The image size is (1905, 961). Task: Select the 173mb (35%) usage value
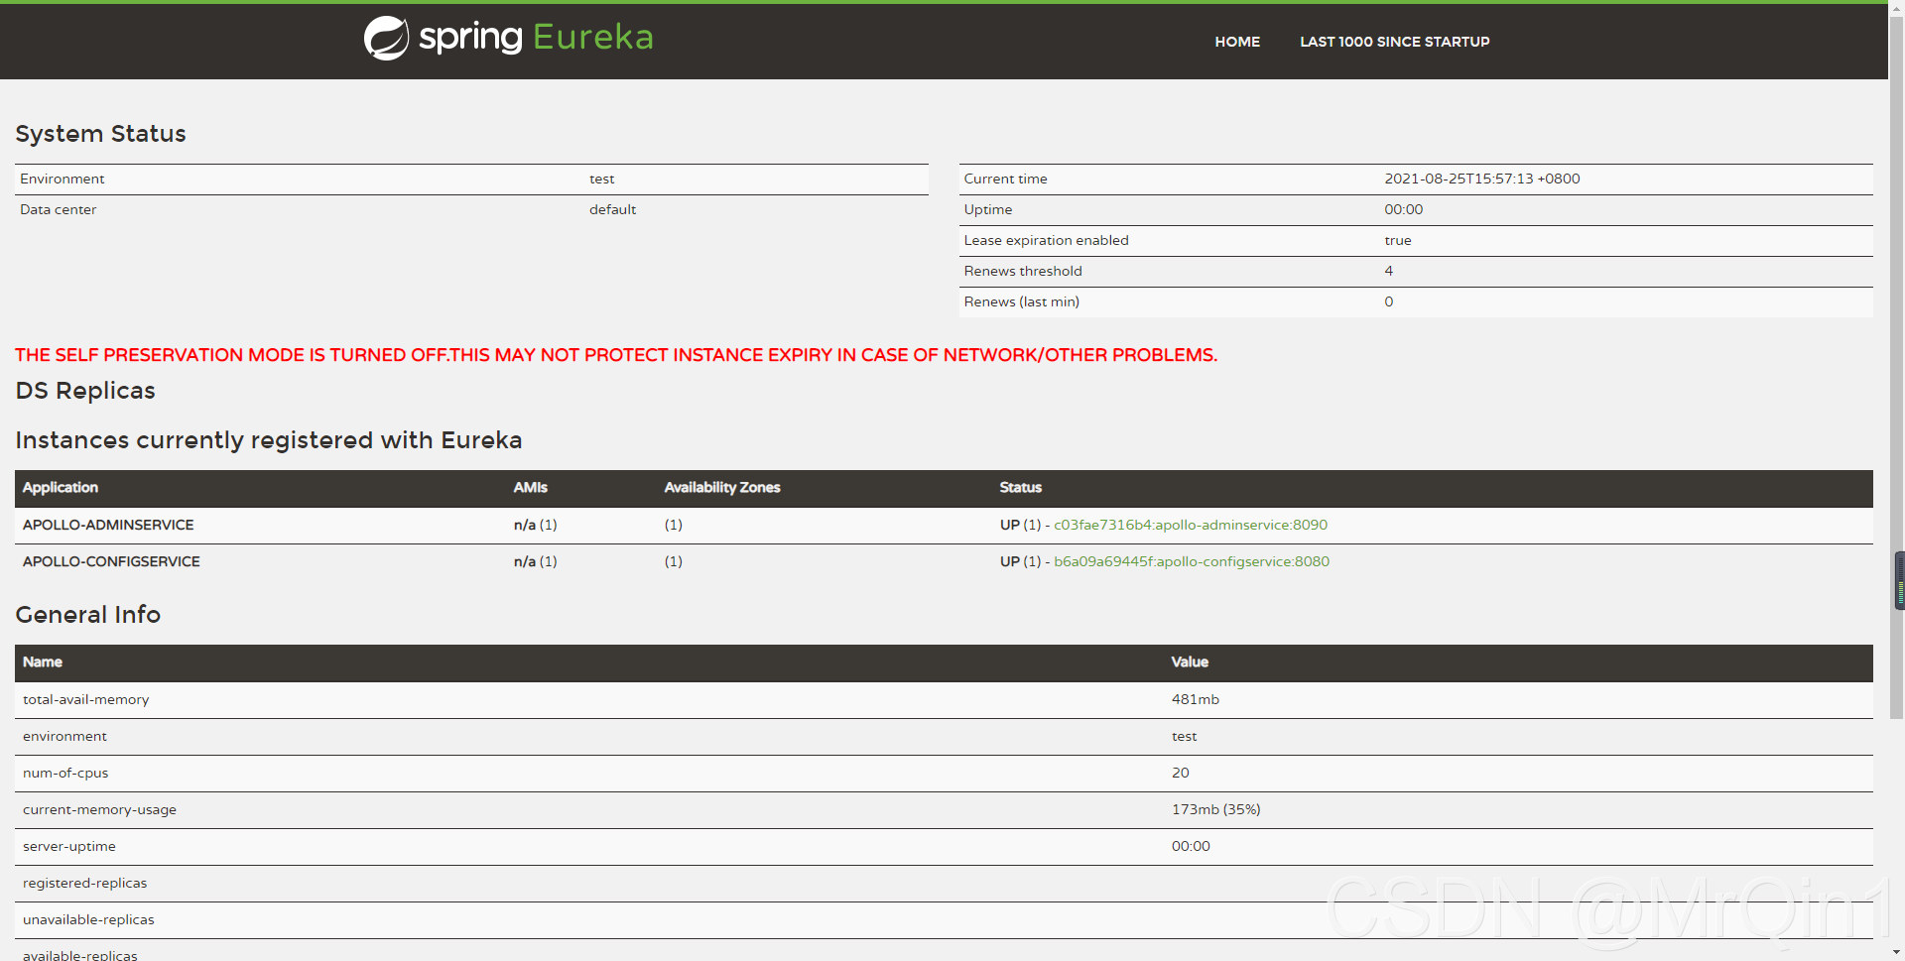click(1215, 809)
